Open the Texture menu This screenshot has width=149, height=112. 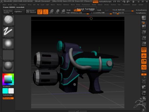[x=113, y=5]
